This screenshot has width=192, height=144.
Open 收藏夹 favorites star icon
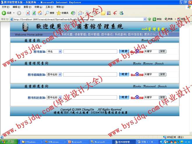(x=62, y=13)
